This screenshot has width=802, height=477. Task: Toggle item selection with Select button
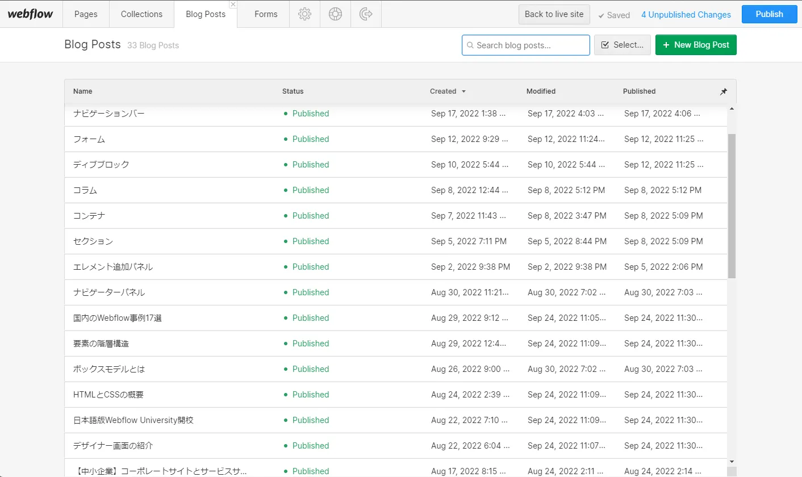[x=622, y=45]
